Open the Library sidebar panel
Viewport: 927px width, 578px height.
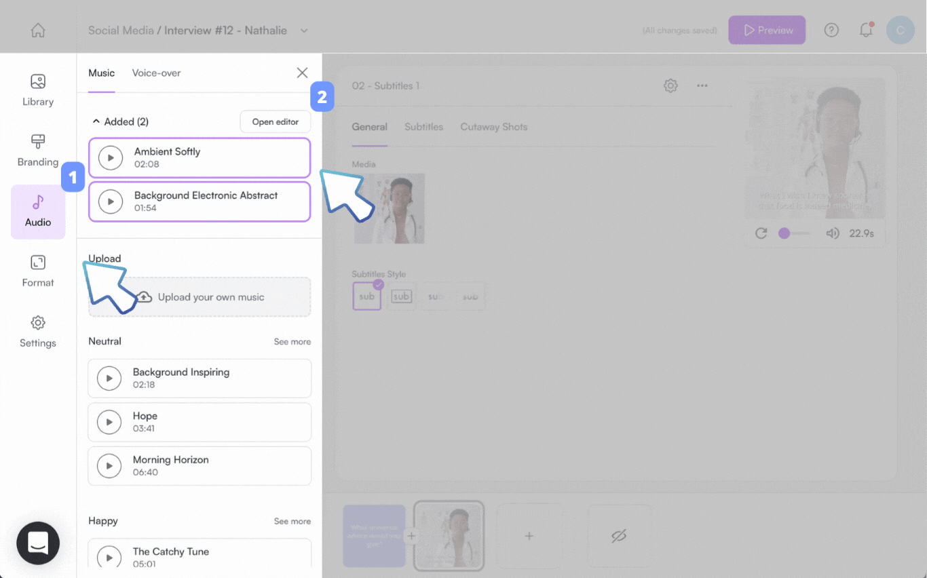tap(38, 91)
